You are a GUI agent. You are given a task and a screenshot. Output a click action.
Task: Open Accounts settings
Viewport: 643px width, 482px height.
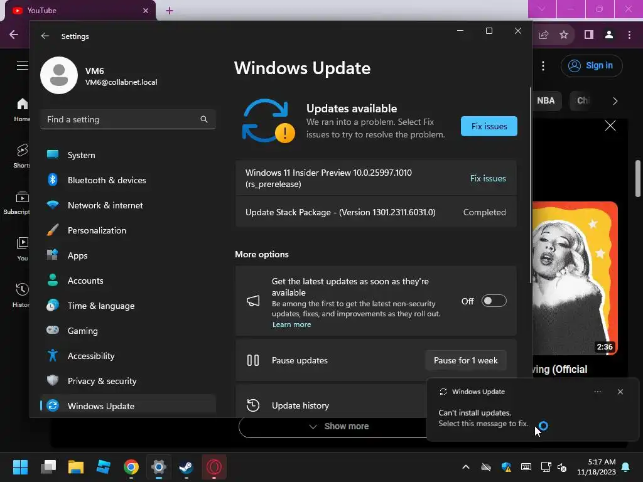tap(128, 281)
